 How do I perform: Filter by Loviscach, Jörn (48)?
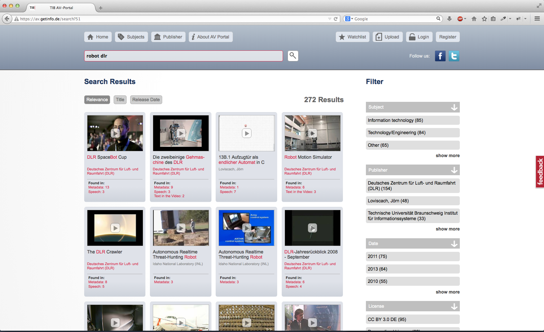(413, 201)
